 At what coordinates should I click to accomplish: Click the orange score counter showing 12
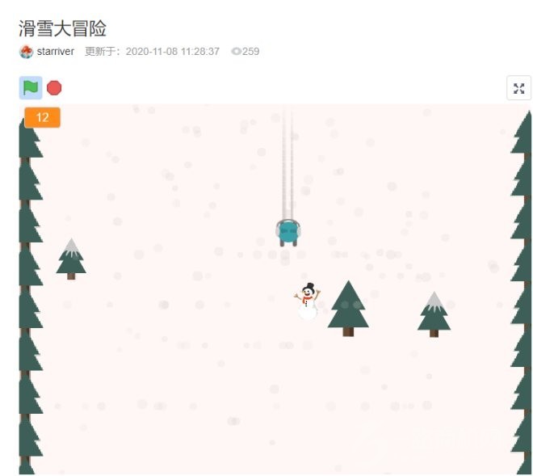[x=43, y=117]
